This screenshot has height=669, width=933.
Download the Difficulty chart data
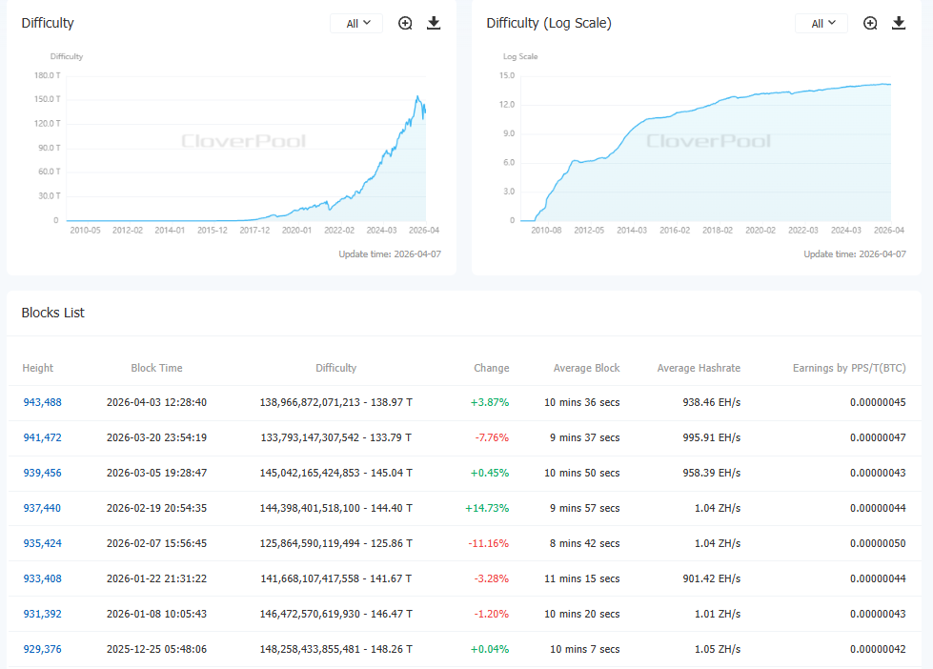(x=434, y=24)
